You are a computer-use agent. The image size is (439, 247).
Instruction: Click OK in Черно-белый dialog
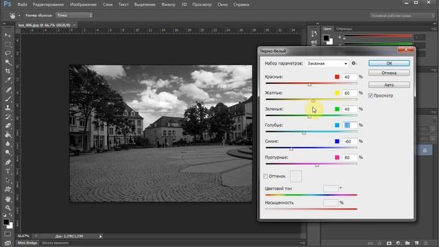(389, 63)
